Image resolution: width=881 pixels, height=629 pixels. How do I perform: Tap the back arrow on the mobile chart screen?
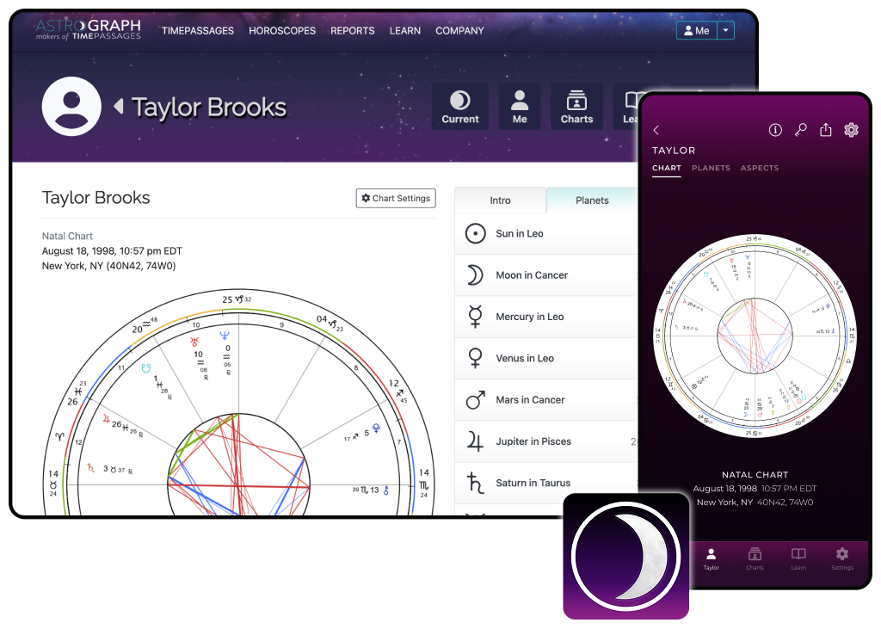pyautogui.click(x=656, y=129)
